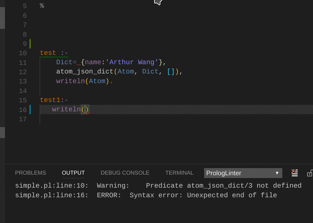Viewport: 313px width, 223px height.
Task: Switch to the TERMINAL tab
Action: (179, 173)
